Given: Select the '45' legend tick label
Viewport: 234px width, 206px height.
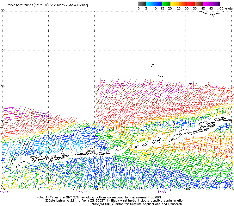Looking at the screenshot, I should coord(211,9).
